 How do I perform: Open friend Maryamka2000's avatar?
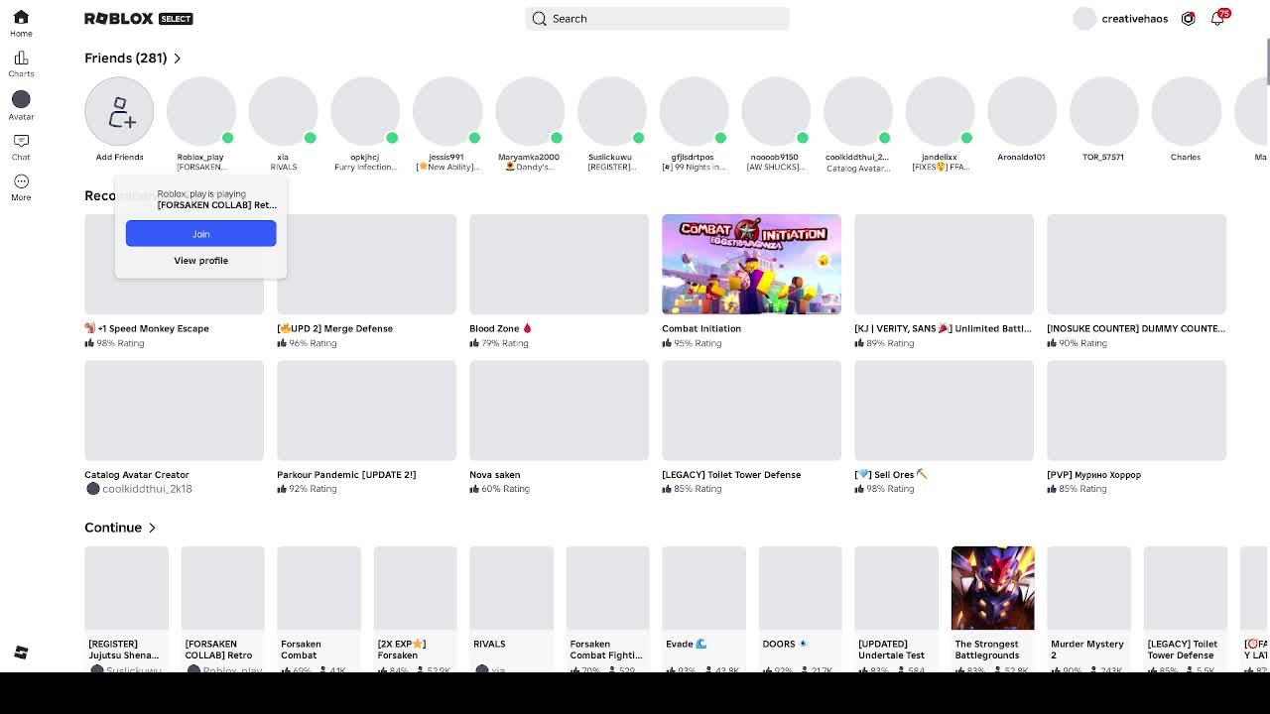(530, 111)
